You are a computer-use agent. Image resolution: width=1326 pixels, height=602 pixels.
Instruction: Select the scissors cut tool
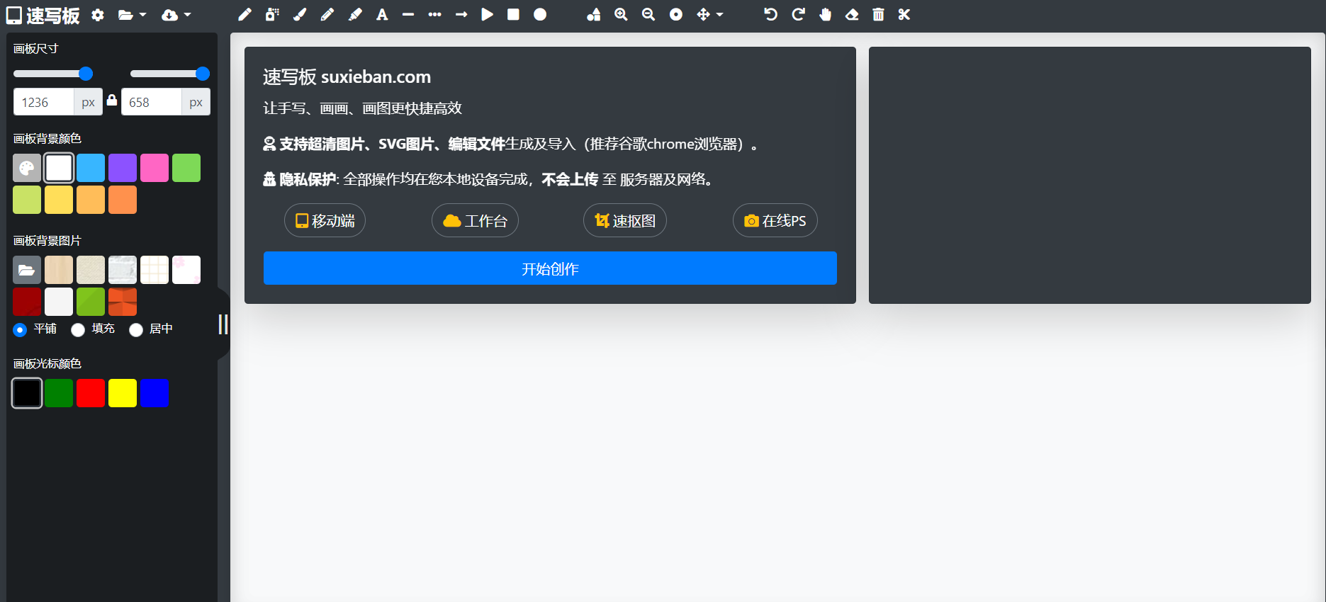point(904,15)
